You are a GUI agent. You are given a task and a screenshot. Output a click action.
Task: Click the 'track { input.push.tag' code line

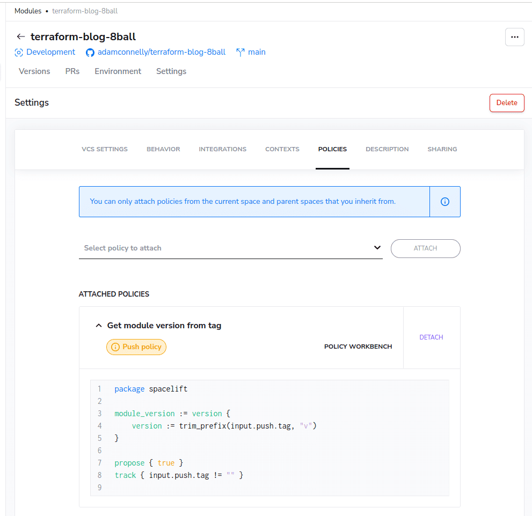click(x=179, y=475)
